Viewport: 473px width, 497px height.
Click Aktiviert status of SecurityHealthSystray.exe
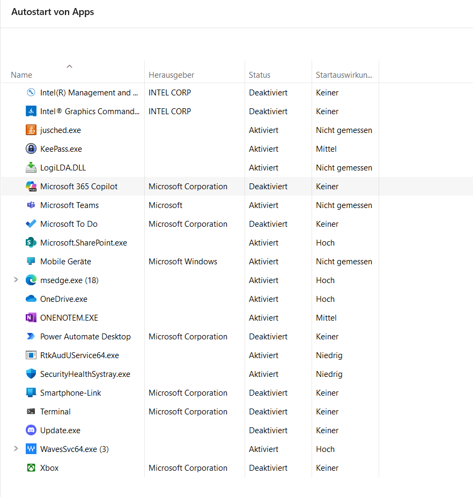(x=263, y=374)
